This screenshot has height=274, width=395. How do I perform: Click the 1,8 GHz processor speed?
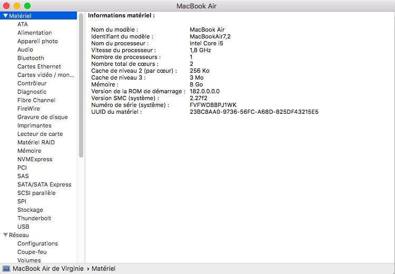click(x=200, y=50)
